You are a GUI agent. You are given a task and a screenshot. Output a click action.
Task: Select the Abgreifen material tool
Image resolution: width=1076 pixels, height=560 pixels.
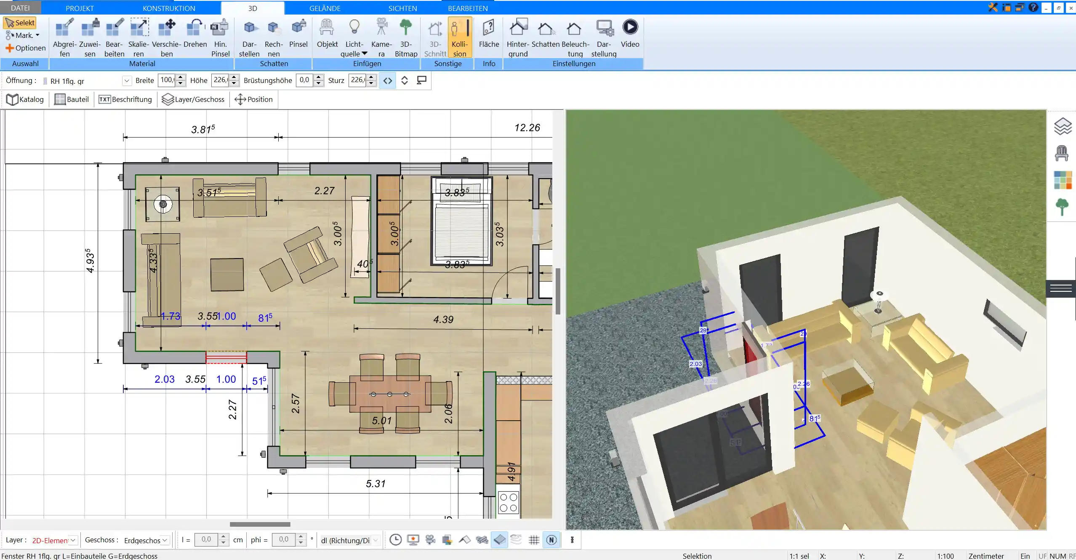tap(65, 37)
